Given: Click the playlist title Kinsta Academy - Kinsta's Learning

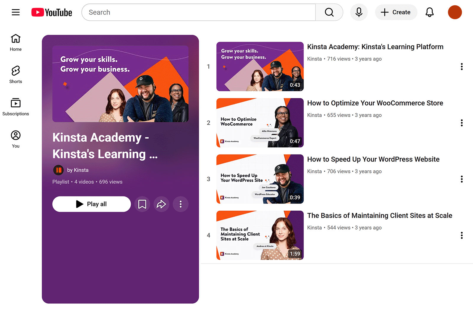Looking at the screenshot, I should [x=105, y=146].
